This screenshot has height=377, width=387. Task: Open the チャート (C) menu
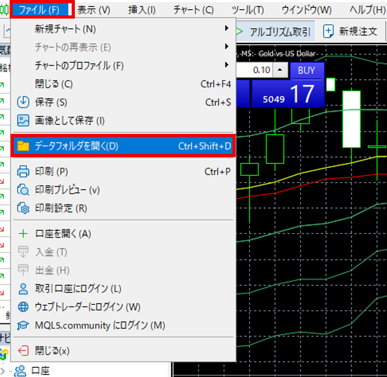193,10
